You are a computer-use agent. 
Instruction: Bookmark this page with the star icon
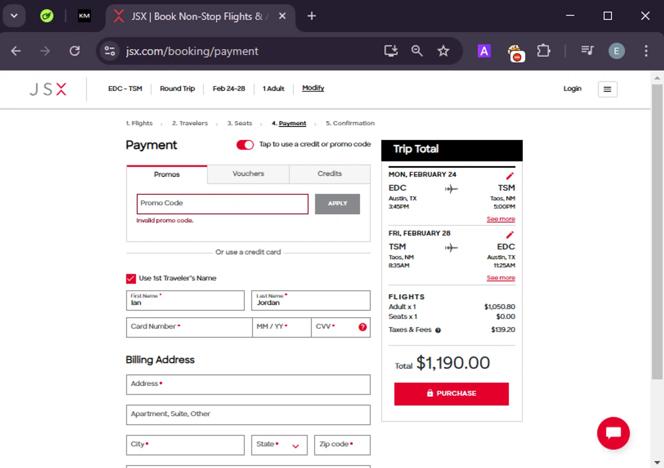point(443,51)
